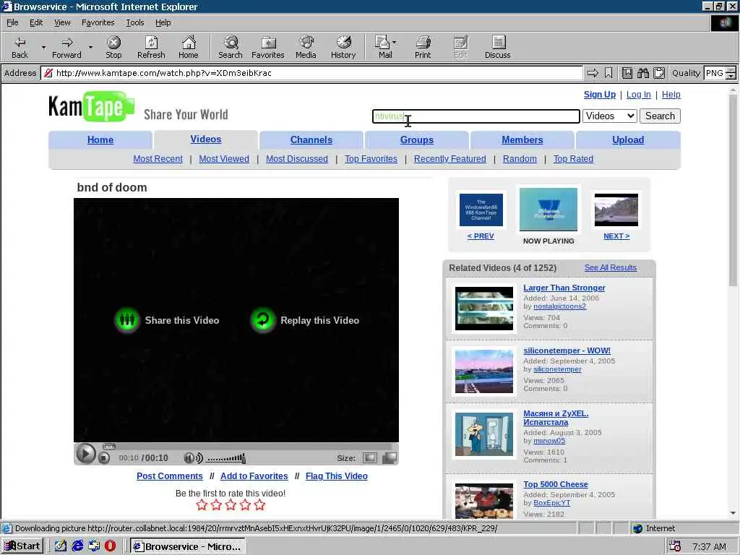Open the Windows Start menu
Screen dimensions: 740x555
pos(22,546)
